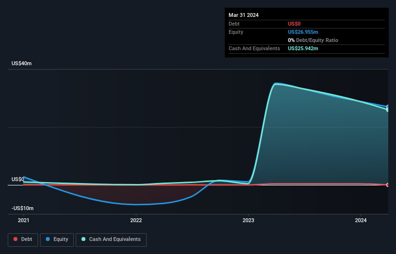Click the Mar 31 2024 tooltip date
The height and width of the screenshot is (254, 396).
244,15
